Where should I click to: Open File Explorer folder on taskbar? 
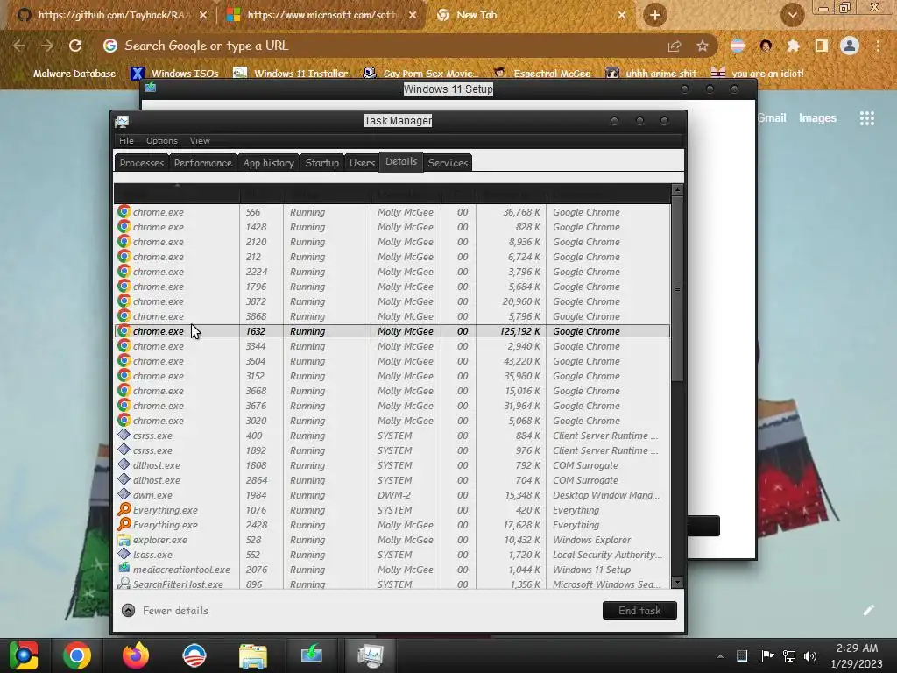point(253,655)
